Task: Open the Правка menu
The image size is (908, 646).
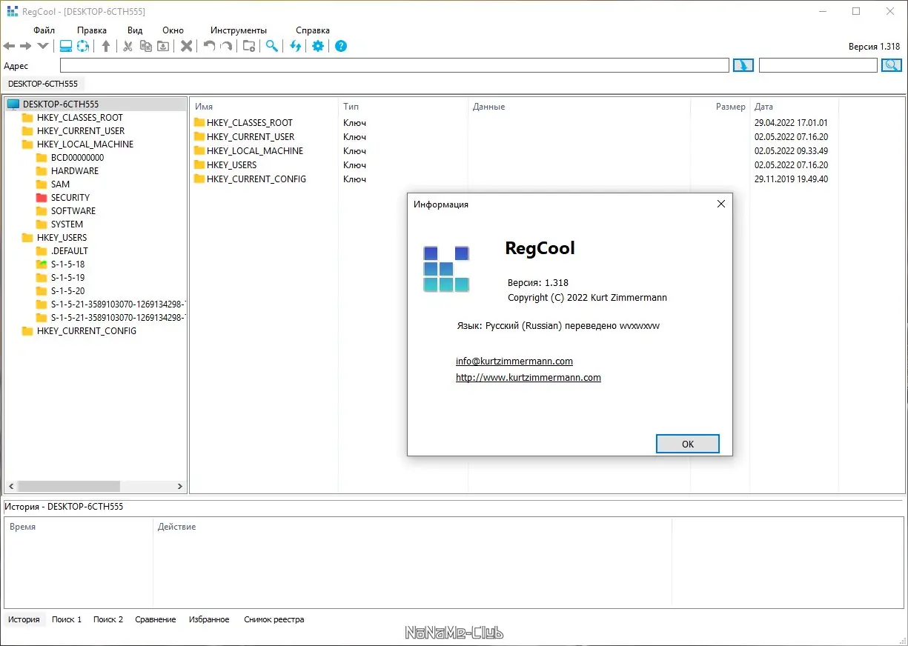Action: (x=92, y=30)
